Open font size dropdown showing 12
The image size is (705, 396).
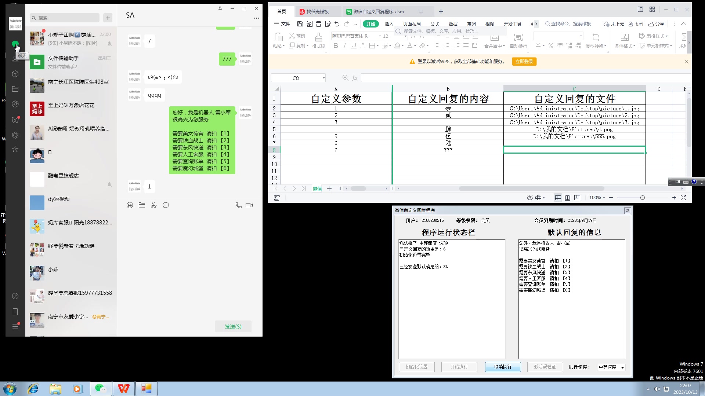405,36
